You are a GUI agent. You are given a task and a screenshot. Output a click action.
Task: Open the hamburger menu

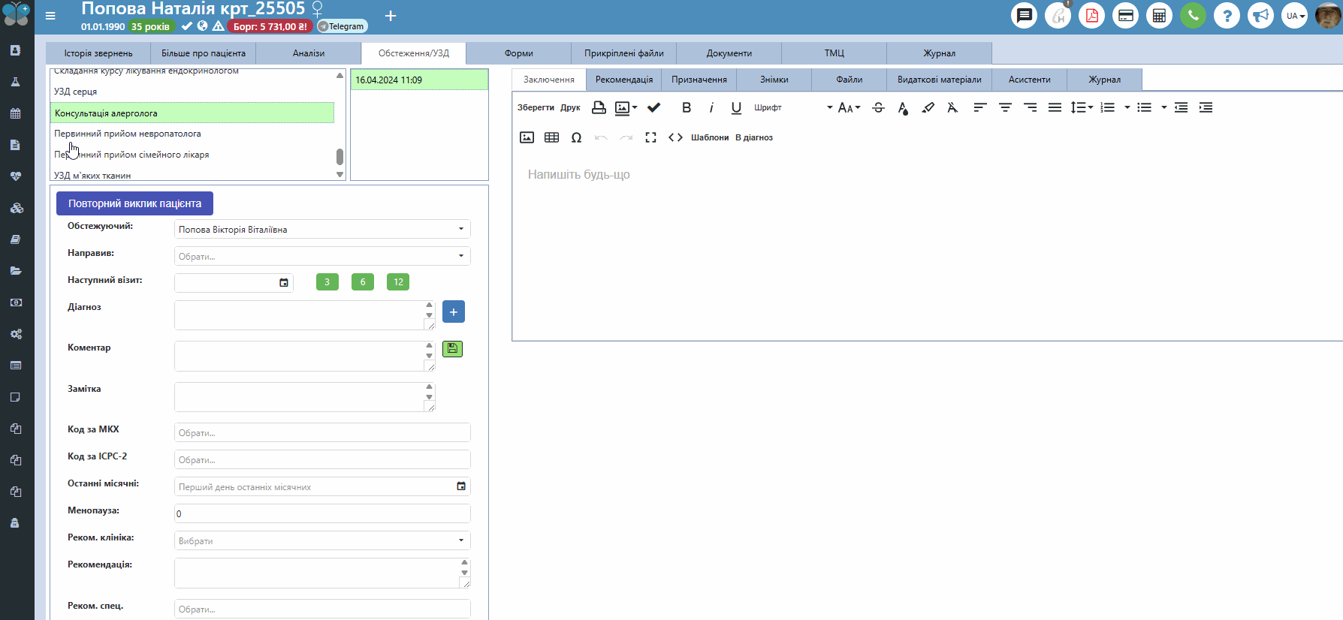point(50,16)
